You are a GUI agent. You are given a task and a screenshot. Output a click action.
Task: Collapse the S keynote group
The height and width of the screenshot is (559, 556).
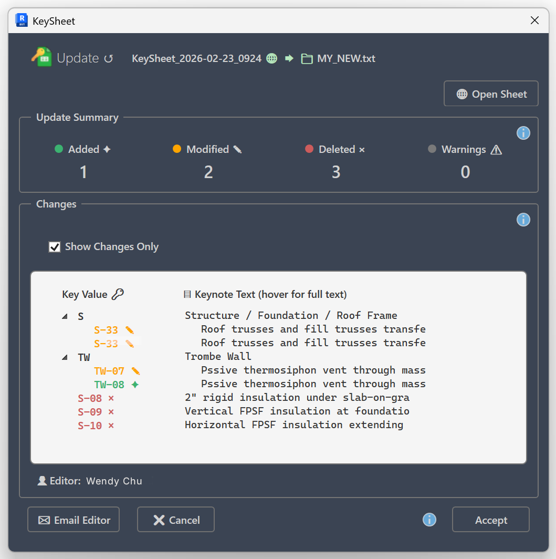pos(64,316)
